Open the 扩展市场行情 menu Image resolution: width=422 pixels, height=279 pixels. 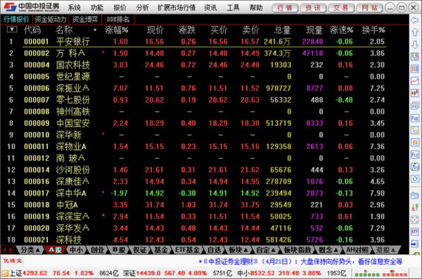[177, 7]
